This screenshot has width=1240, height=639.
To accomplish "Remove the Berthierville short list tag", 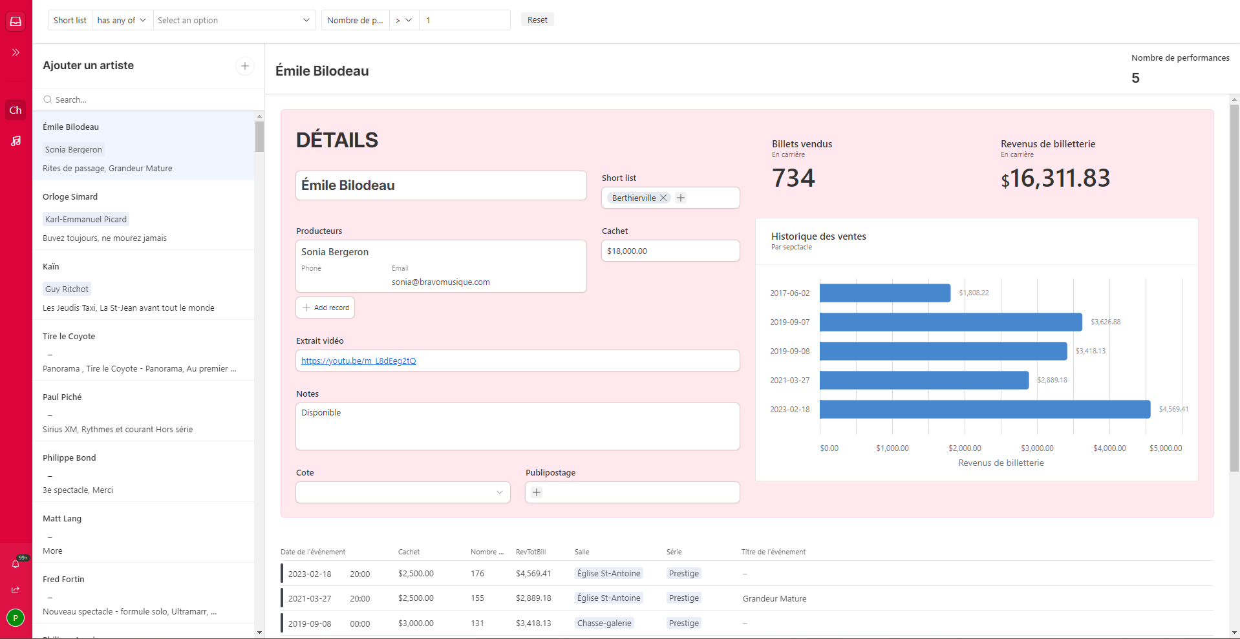I will click(x=663, y=198).
